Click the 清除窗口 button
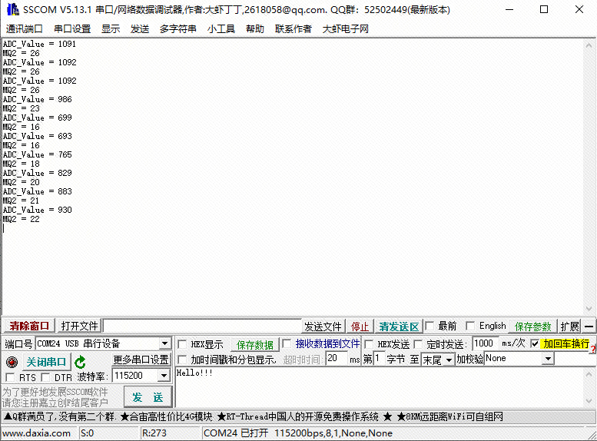This screenshot has width=597, height=441. click(x=29, y=326)
